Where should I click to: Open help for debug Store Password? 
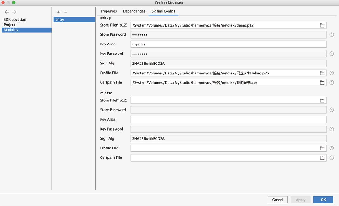pyautogui.click(x=332, y=35)
